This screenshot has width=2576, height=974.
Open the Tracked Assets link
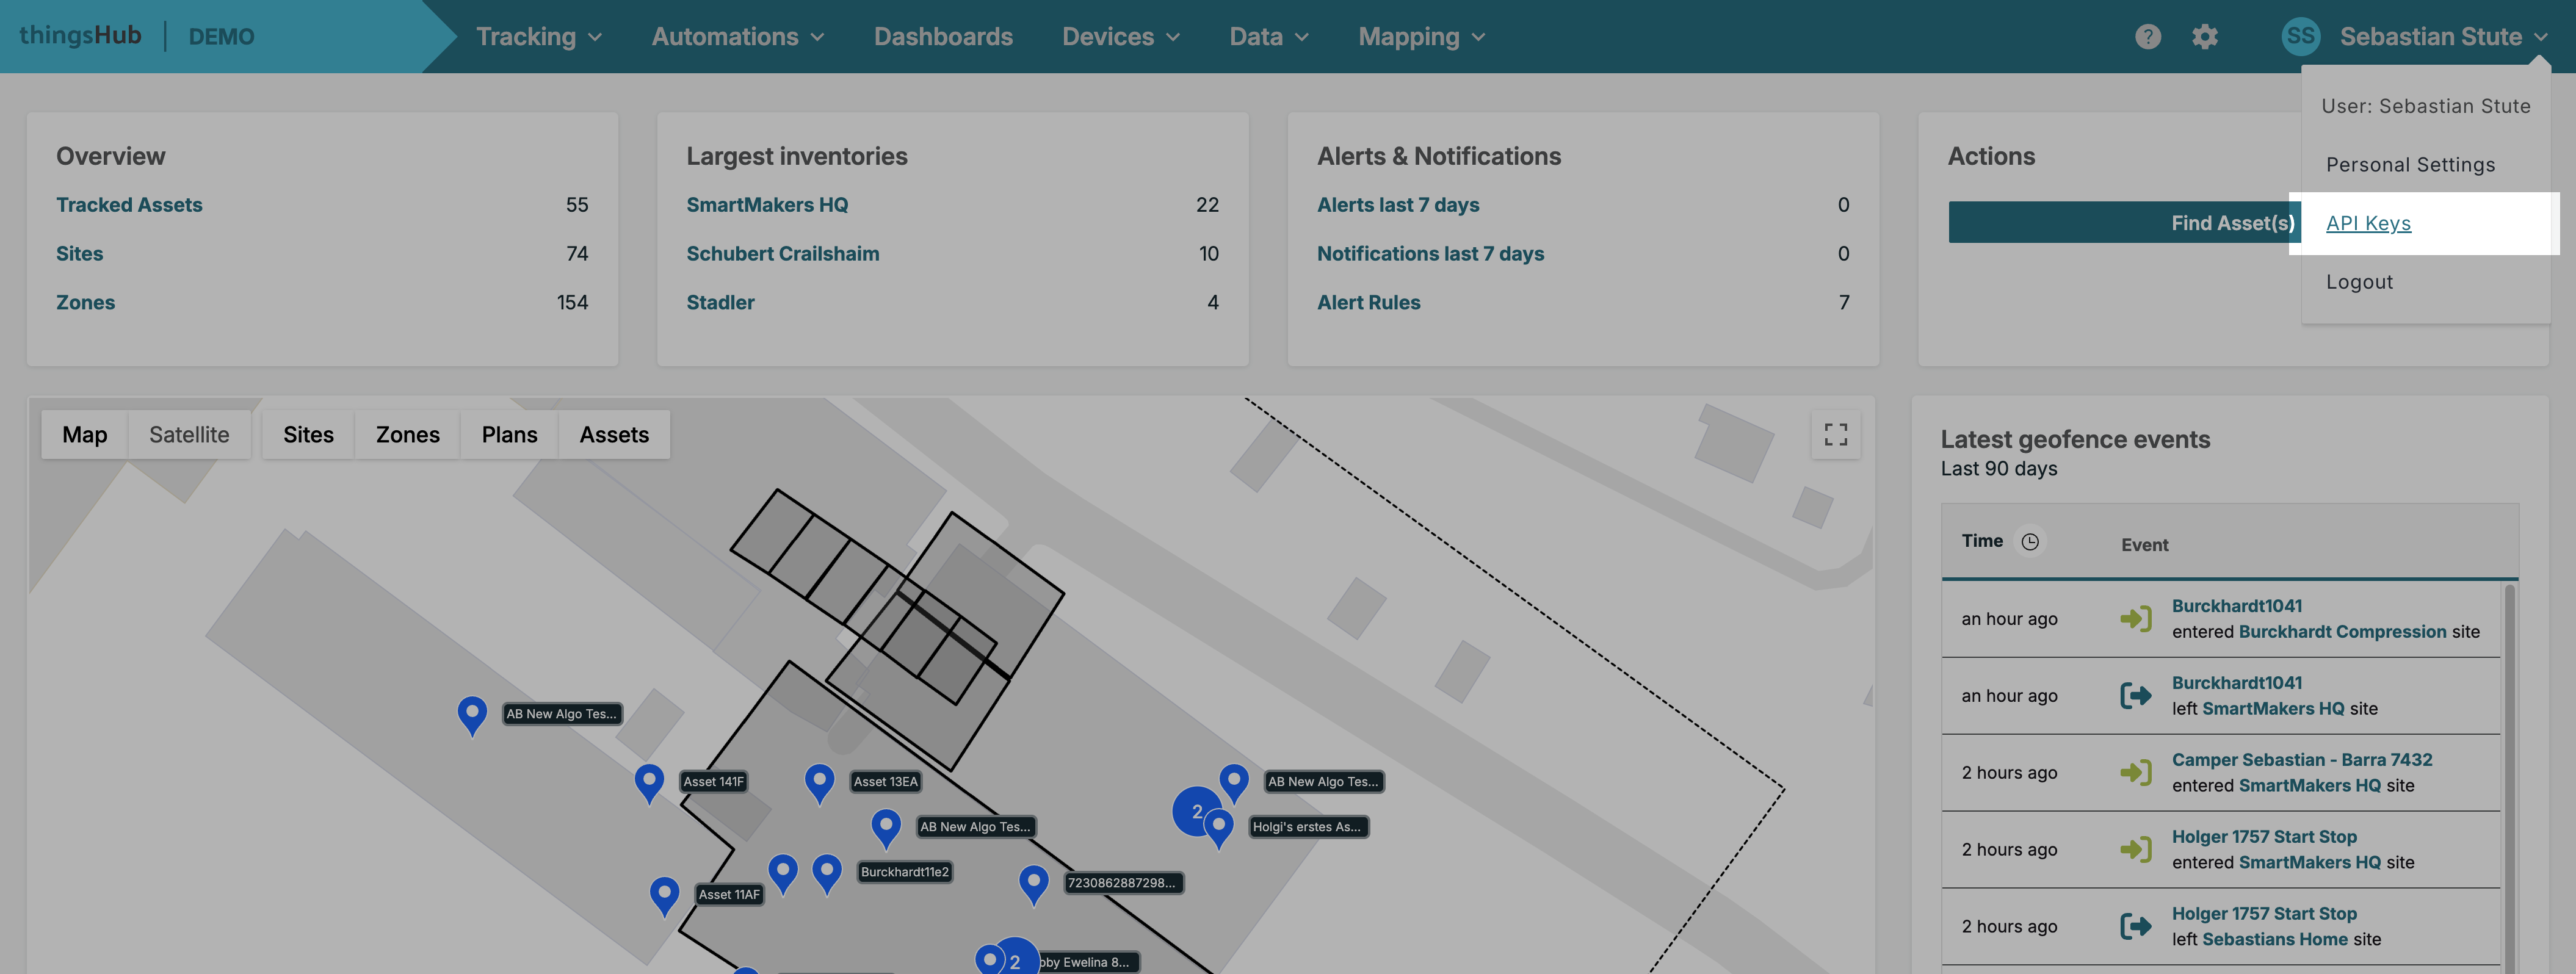[x=129, y=204]
